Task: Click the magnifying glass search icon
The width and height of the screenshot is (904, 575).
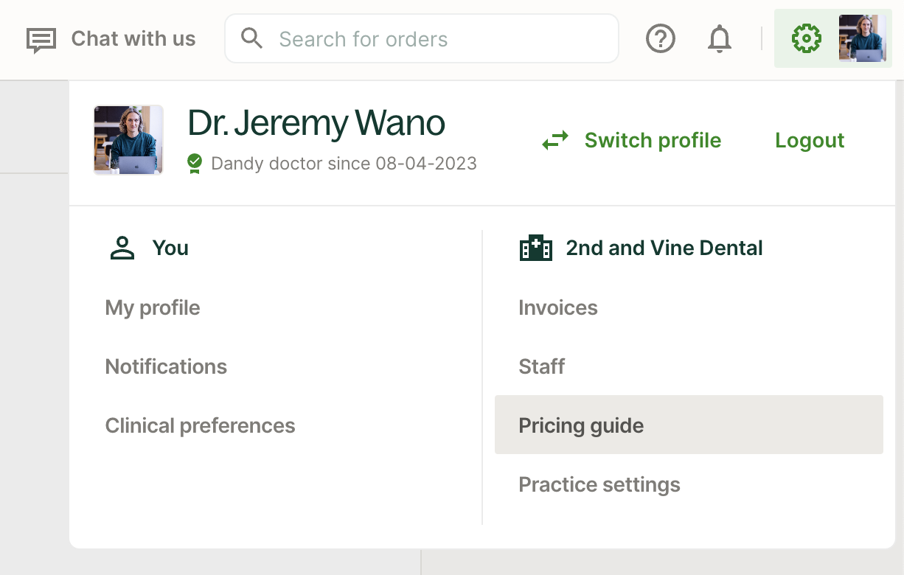Action: pos(252,39)
